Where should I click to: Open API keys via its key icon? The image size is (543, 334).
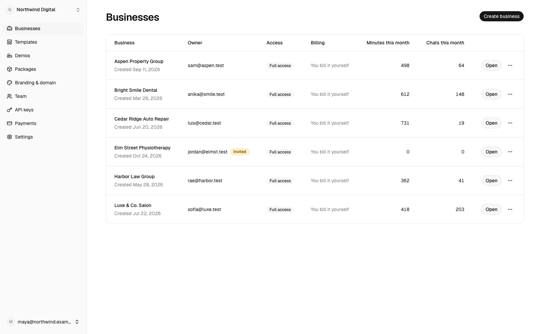tap(10, 110)
